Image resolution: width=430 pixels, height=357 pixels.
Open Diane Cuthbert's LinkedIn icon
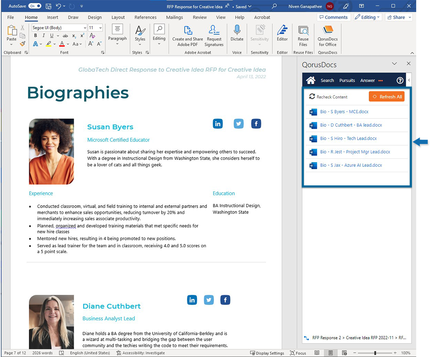(x=192, y=300)
